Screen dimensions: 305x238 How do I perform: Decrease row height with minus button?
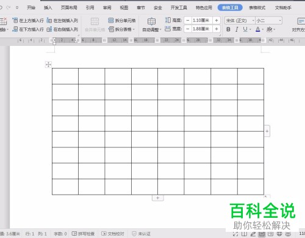coord(188,20)
